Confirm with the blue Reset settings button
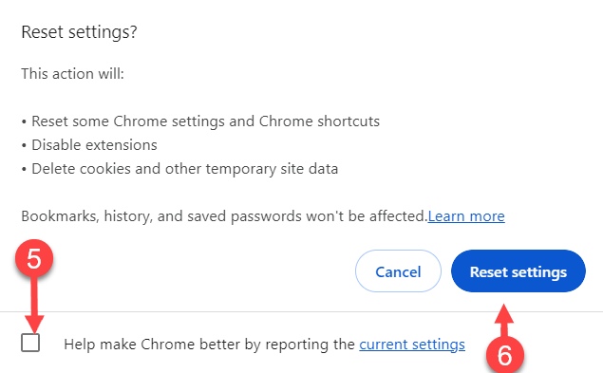 point(518,271)
